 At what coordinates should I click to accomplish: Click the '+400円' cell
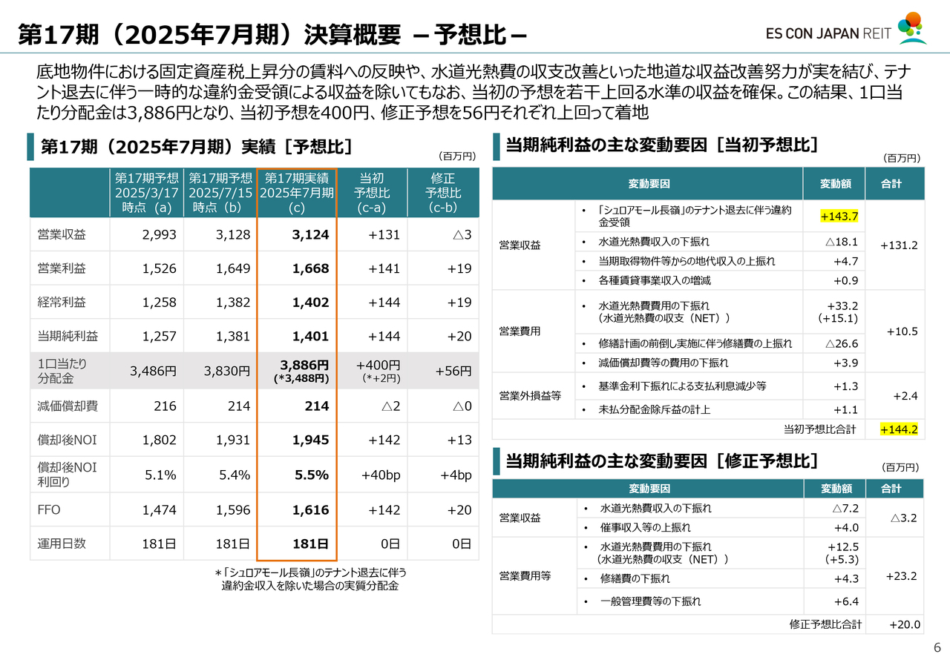(379, 365)
